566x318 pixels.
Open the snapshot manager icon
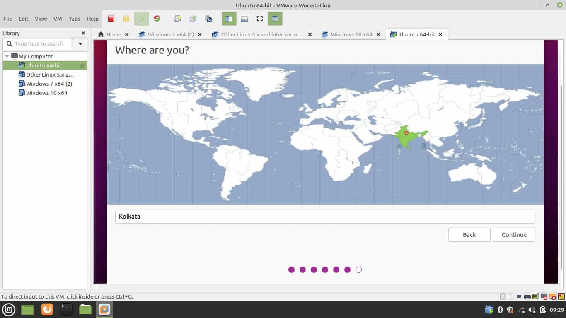pos(208,19)
